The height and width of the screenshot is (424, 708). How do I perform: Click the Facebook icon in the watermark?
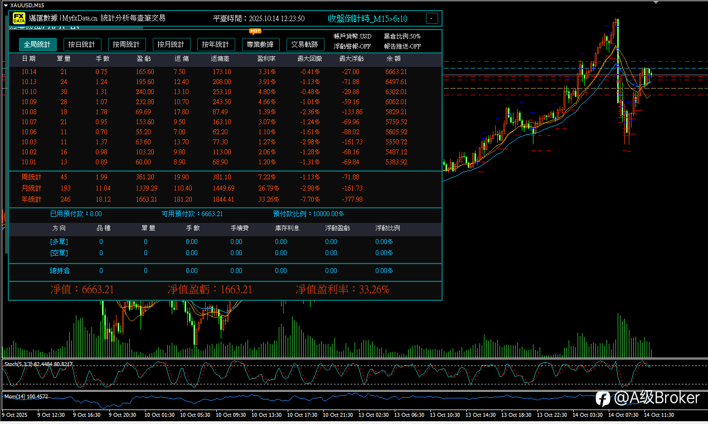603,398
